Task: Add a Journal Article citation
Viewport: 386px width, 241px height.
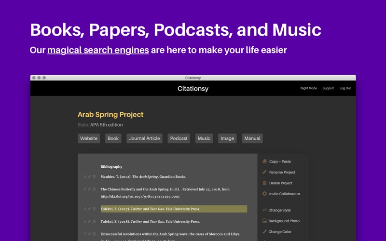Action: point(144,138)
